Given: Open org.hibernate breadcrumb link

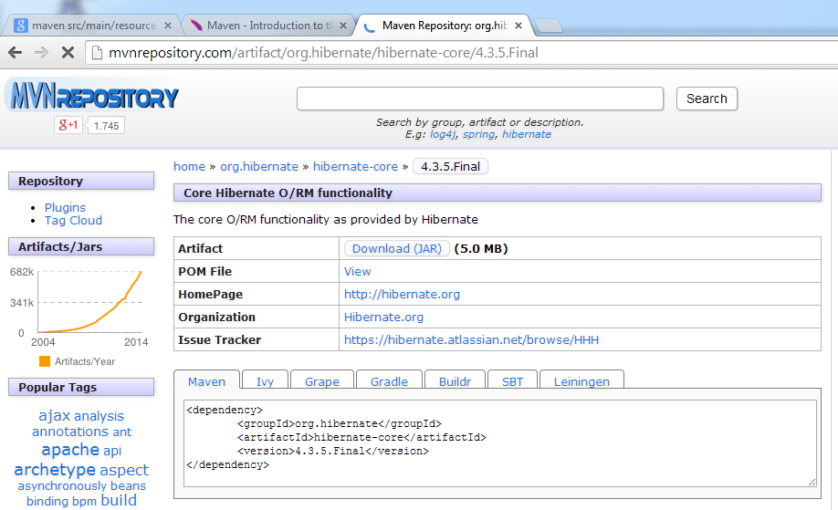Looking at the screenshot, I should coord(259,167).
